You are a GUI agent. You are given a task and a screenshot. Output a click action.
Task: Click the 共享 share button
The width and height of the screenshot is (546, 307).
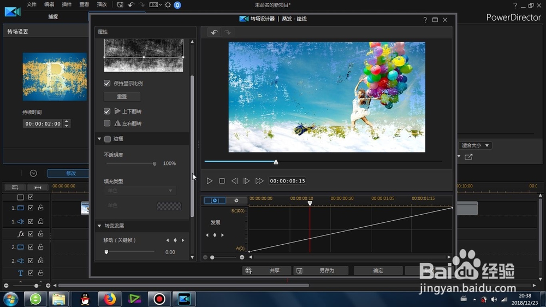click(x=267, y=270)
